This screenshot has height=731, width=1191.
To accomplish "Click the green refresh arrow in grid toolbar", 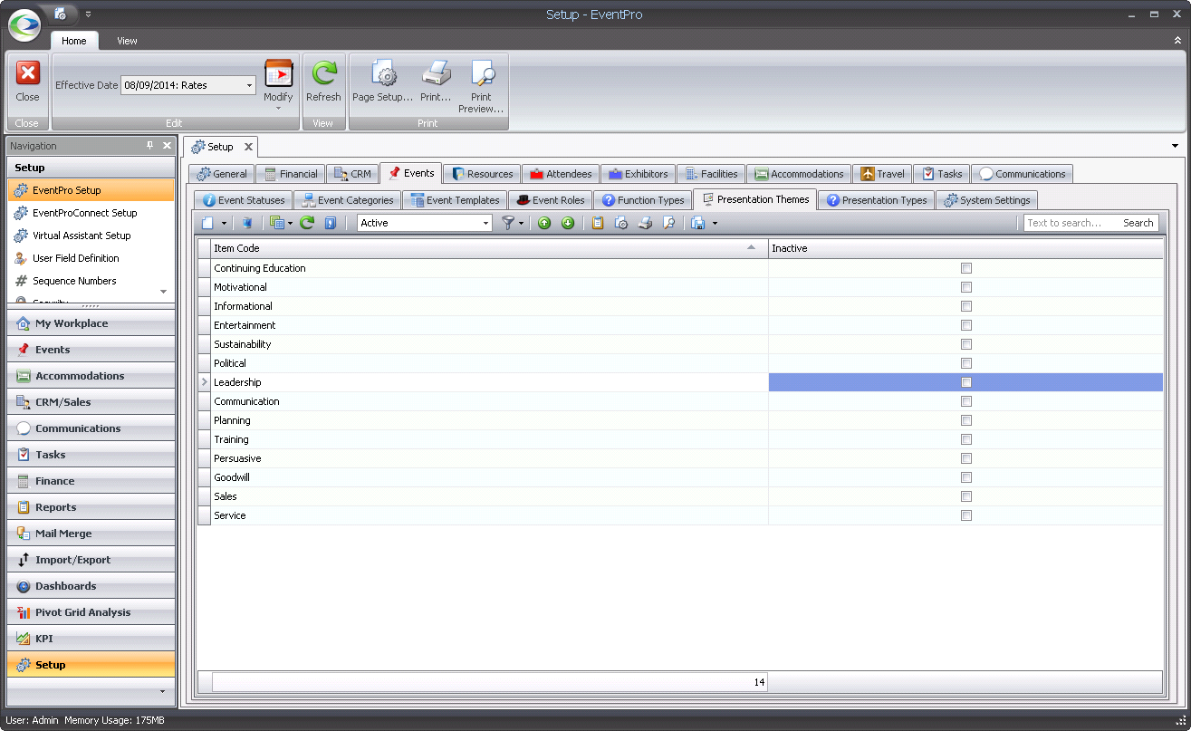I will click(x=307, y=223).
